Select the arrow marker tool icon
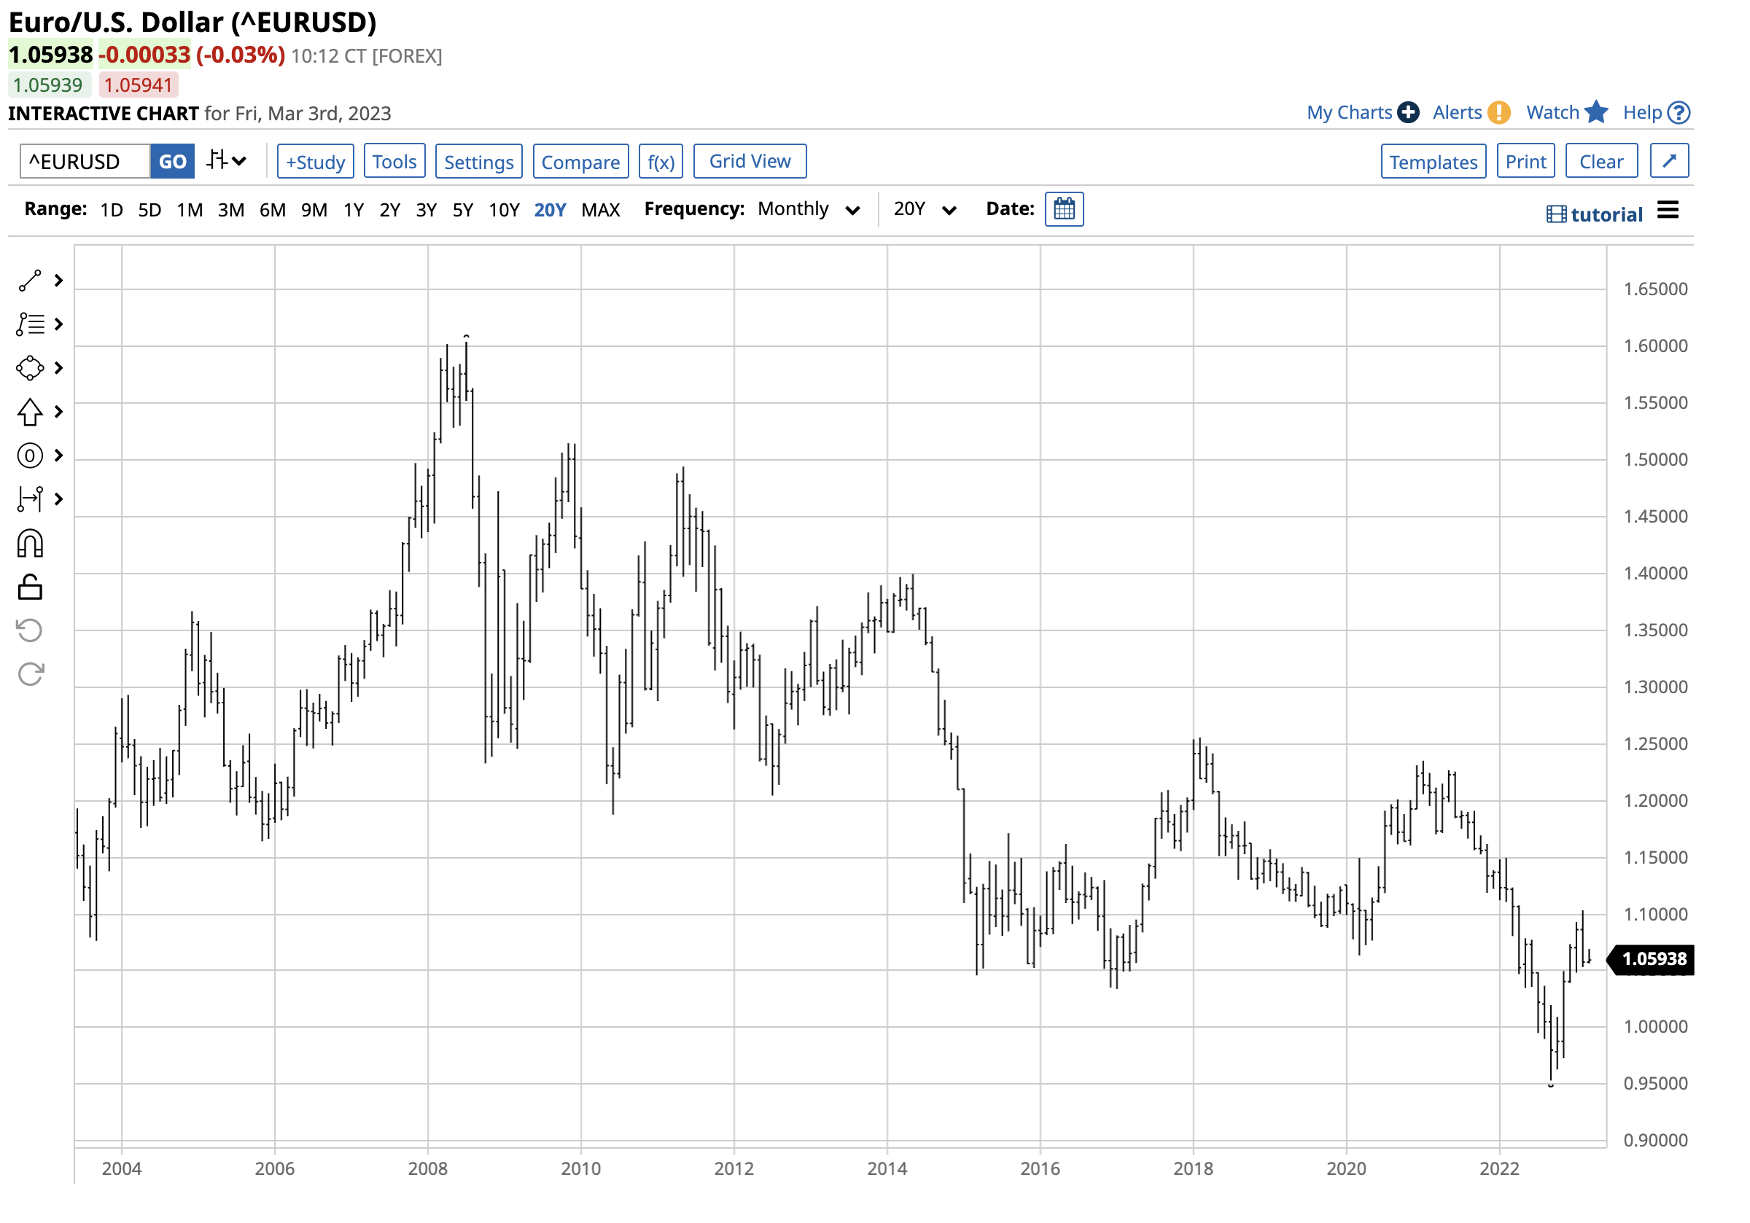The height and width of the screenshot is (1223, 1750). pos(30,413)
